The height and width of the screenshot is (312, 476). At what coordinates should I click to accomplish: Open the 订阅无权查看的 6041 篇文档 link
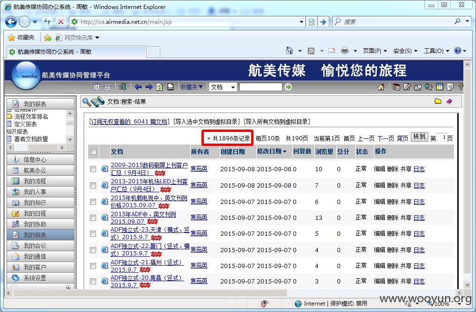(129, 122)
